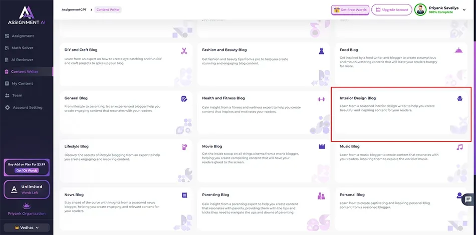The image size is (476, 235).
Task: Click the Get Free Words button
Action: [x=349, y=9]
